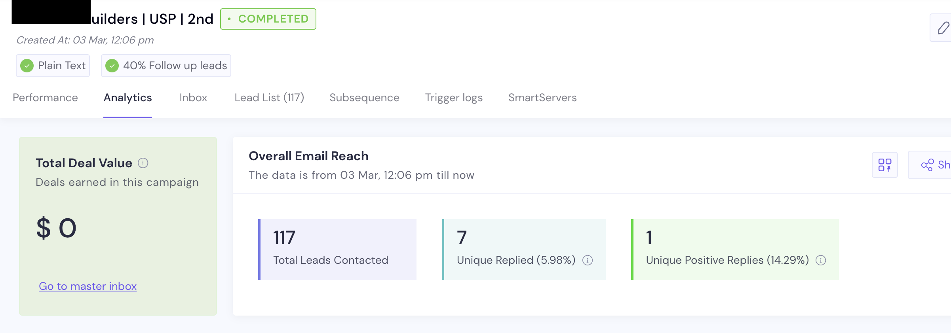The image size is (951, 333).
Task: Click the pencil edit icon
Action: 943,28
